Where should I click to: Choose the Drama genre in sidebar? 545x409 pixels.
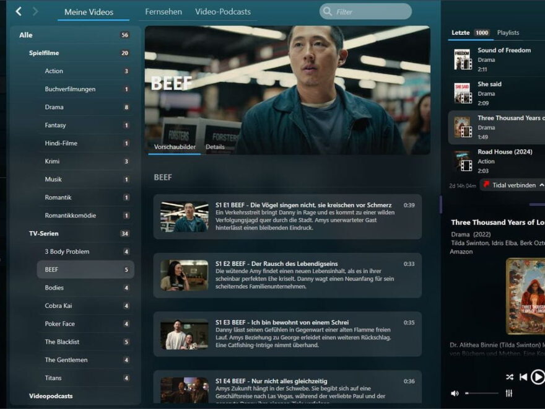85,107
